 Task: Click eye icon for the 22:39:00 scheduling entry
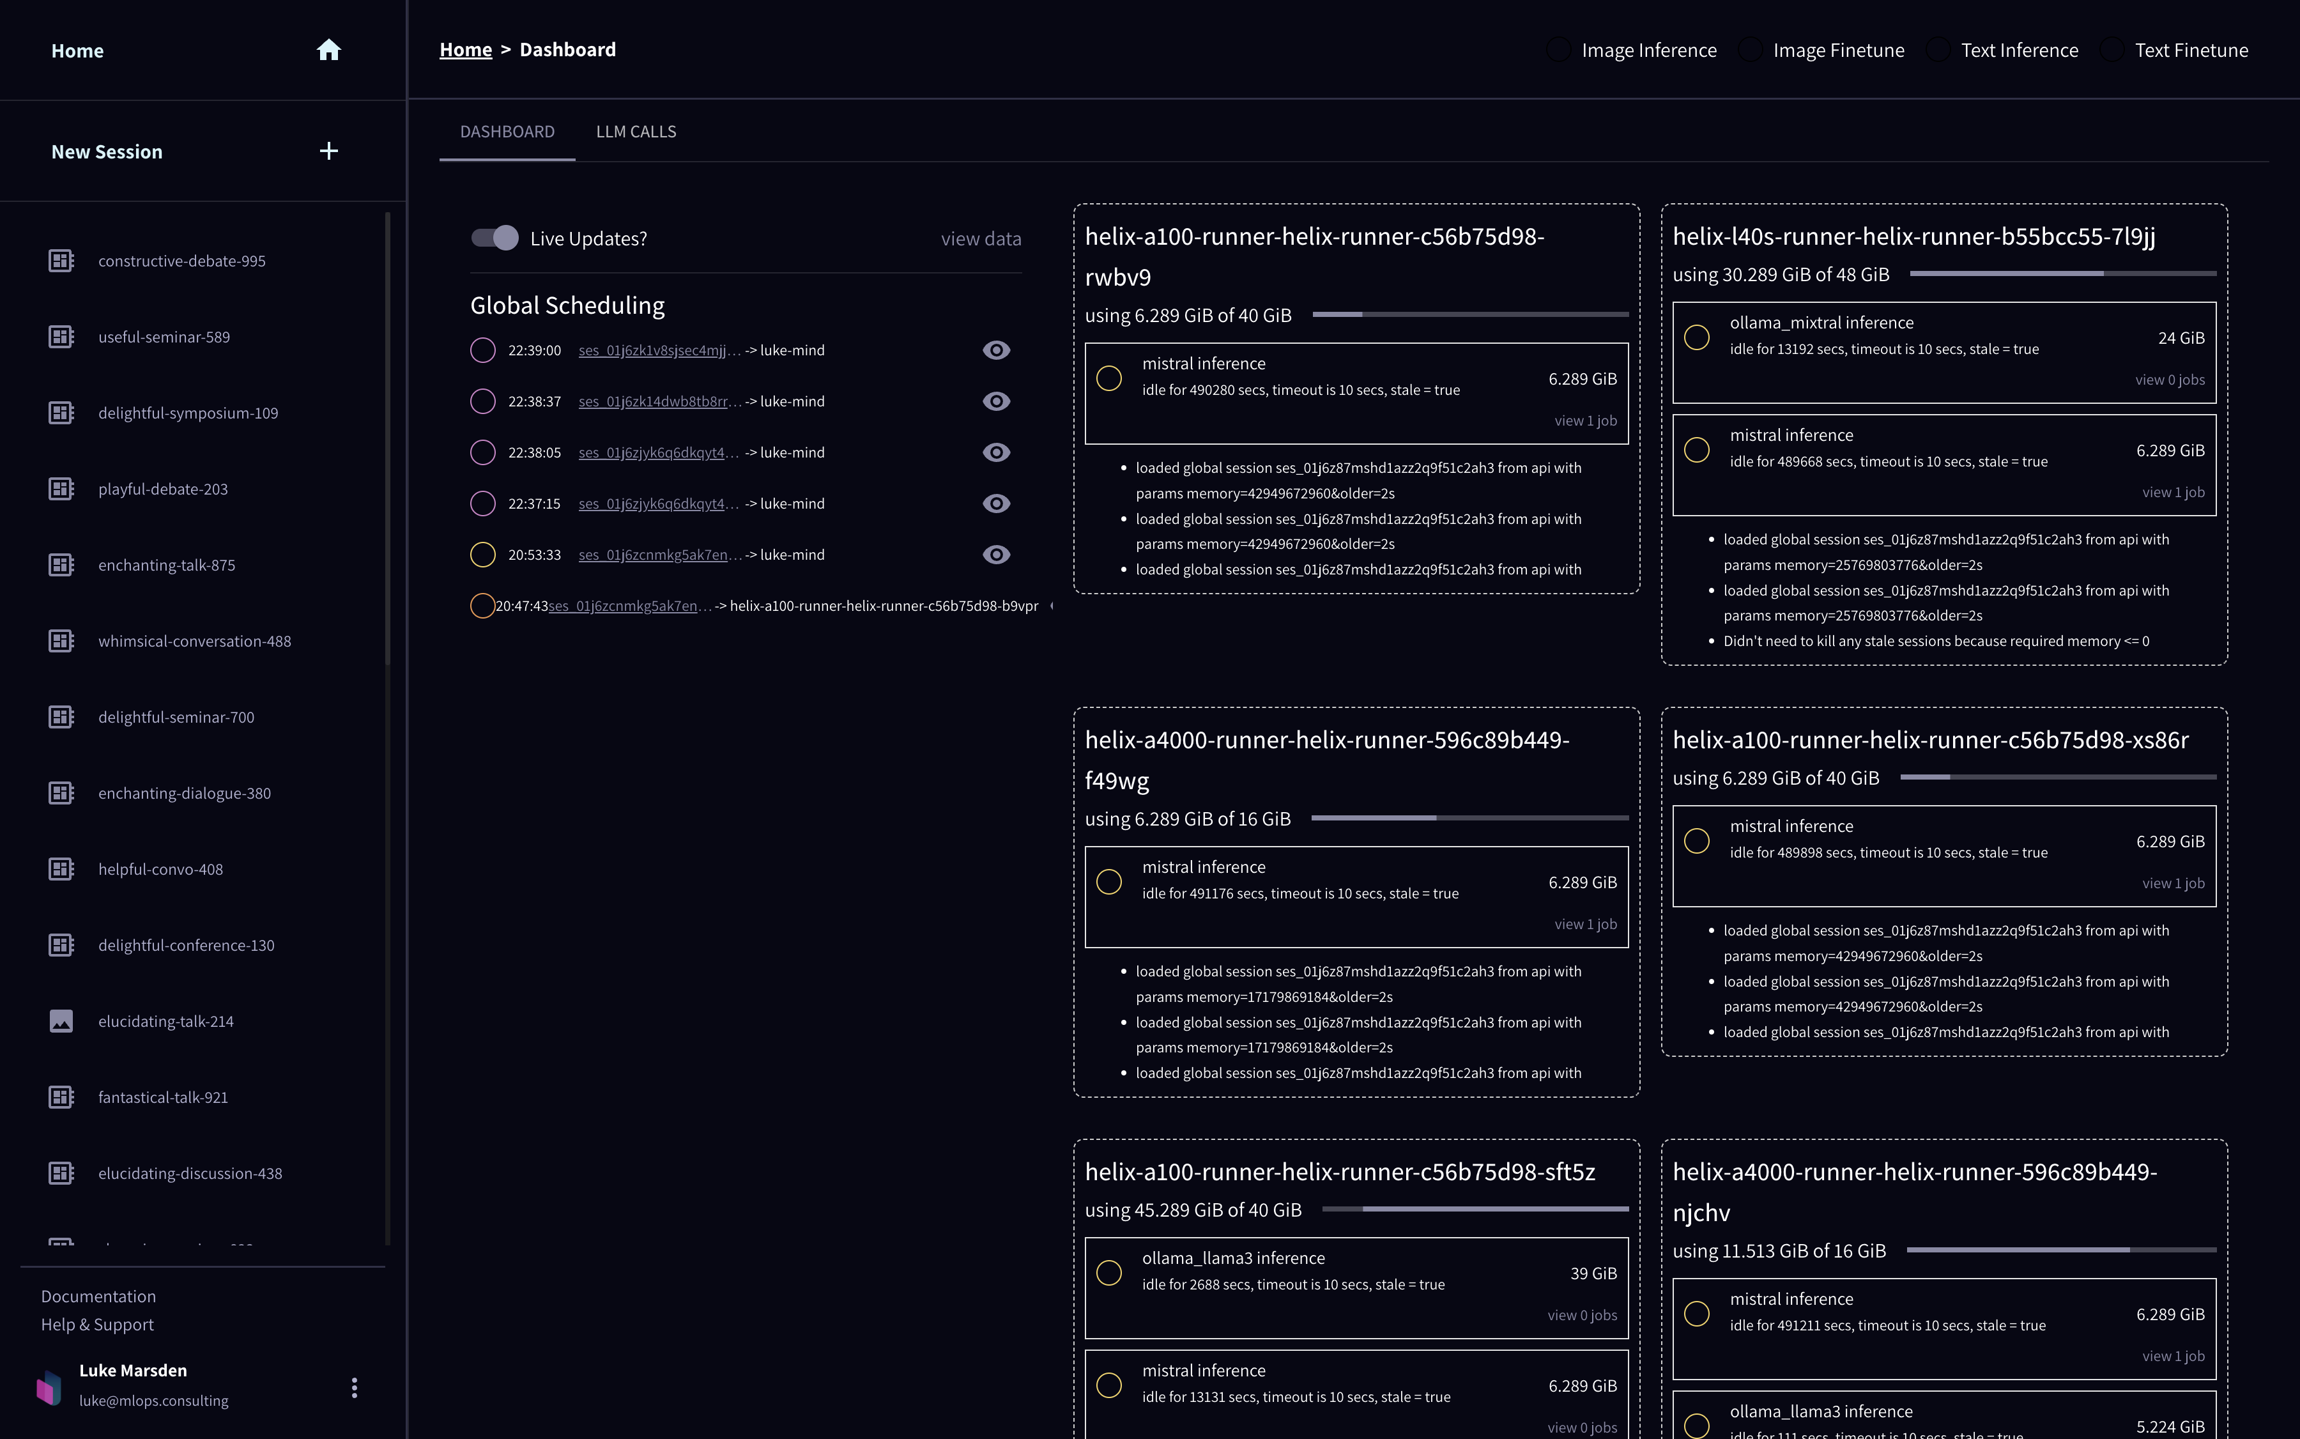point(995,350)
